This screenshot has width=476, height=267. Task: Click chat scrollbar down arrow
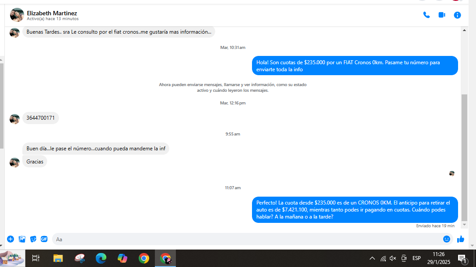[x=464, y=225]
